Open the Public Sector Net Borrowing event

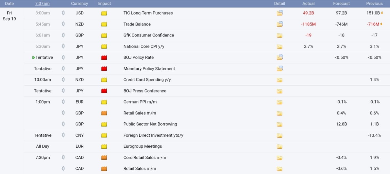click(150, 124)
